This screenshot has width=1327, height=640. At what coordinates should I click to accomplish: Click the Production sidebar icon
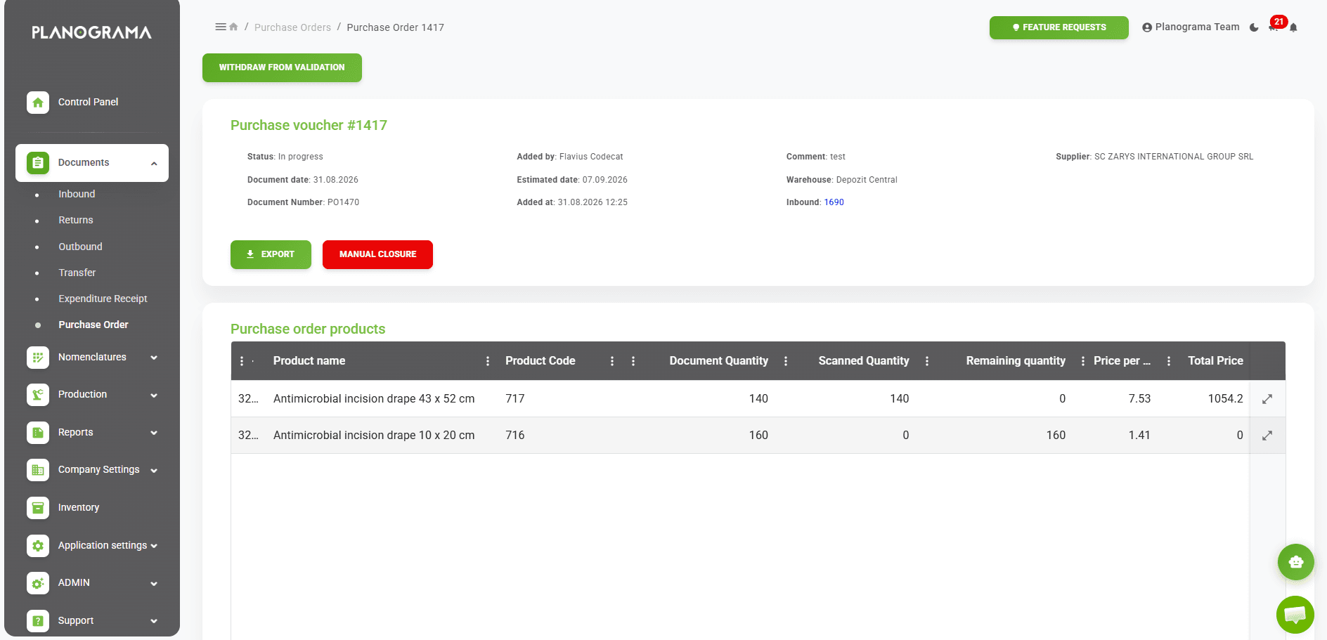38,395
